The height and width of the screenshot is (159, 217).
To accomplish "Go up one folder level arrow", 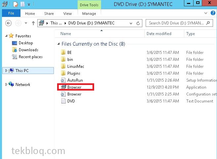I will [33, 23].
